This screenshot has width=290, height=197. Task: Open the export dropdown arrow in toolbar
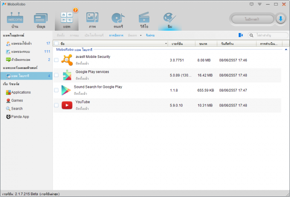pos(141,36)
